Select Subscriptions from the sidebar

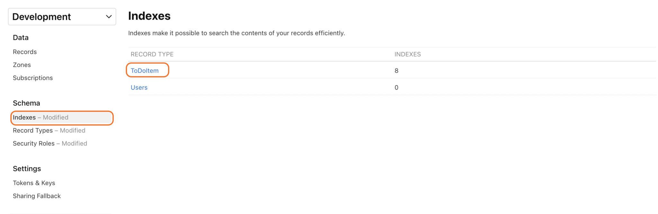(33, 78)
